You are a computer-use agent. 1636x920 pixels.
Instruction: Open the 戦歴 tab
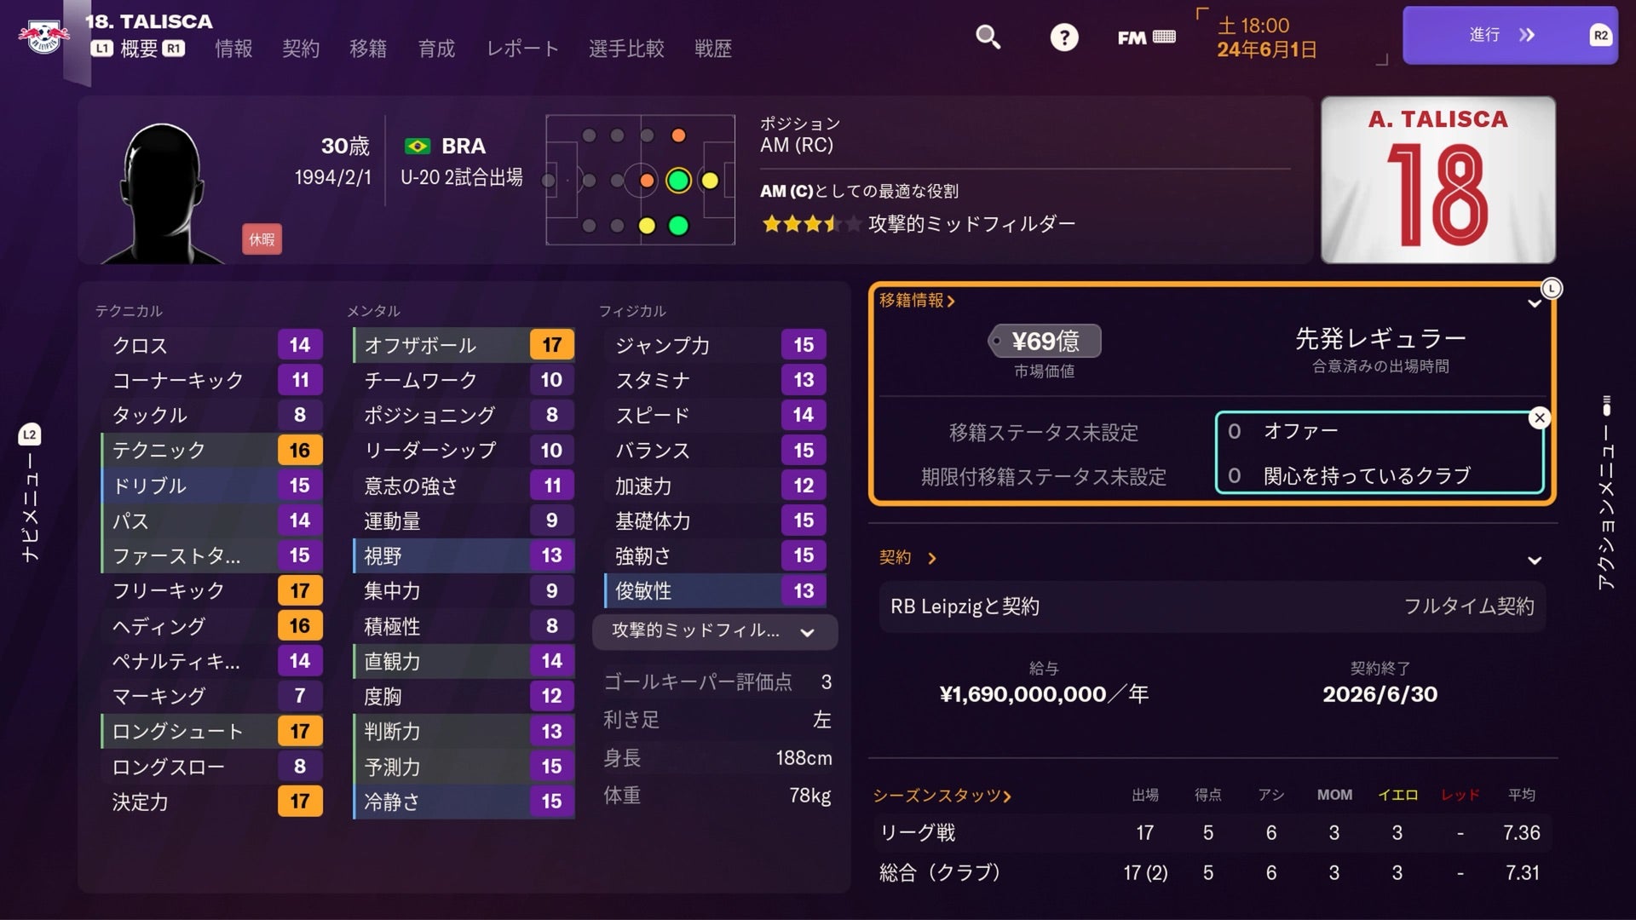[x=714, y=49]
